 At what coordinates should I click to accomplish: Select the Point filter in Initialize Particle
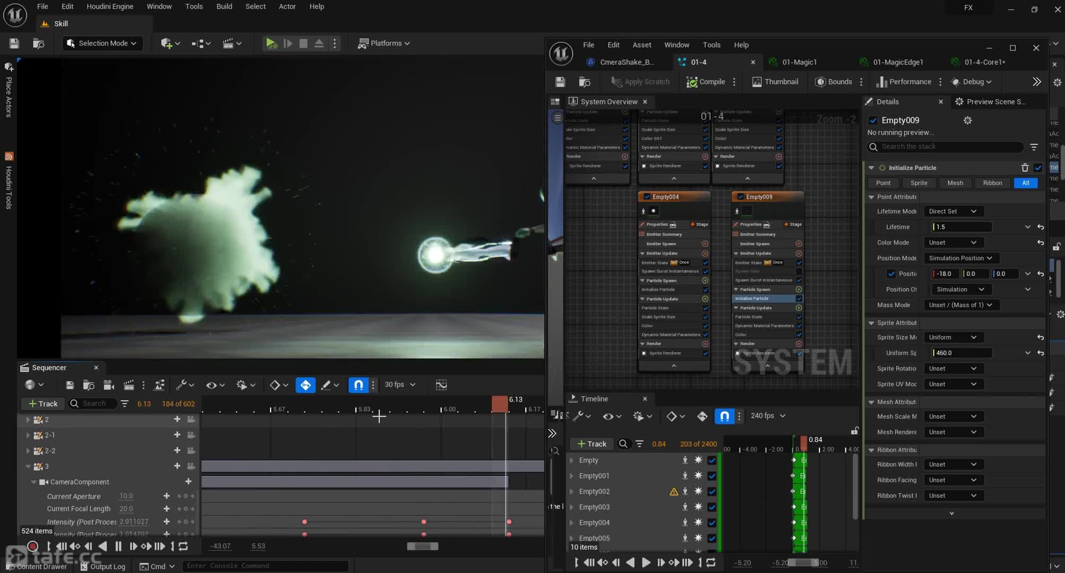click(883, 183)
